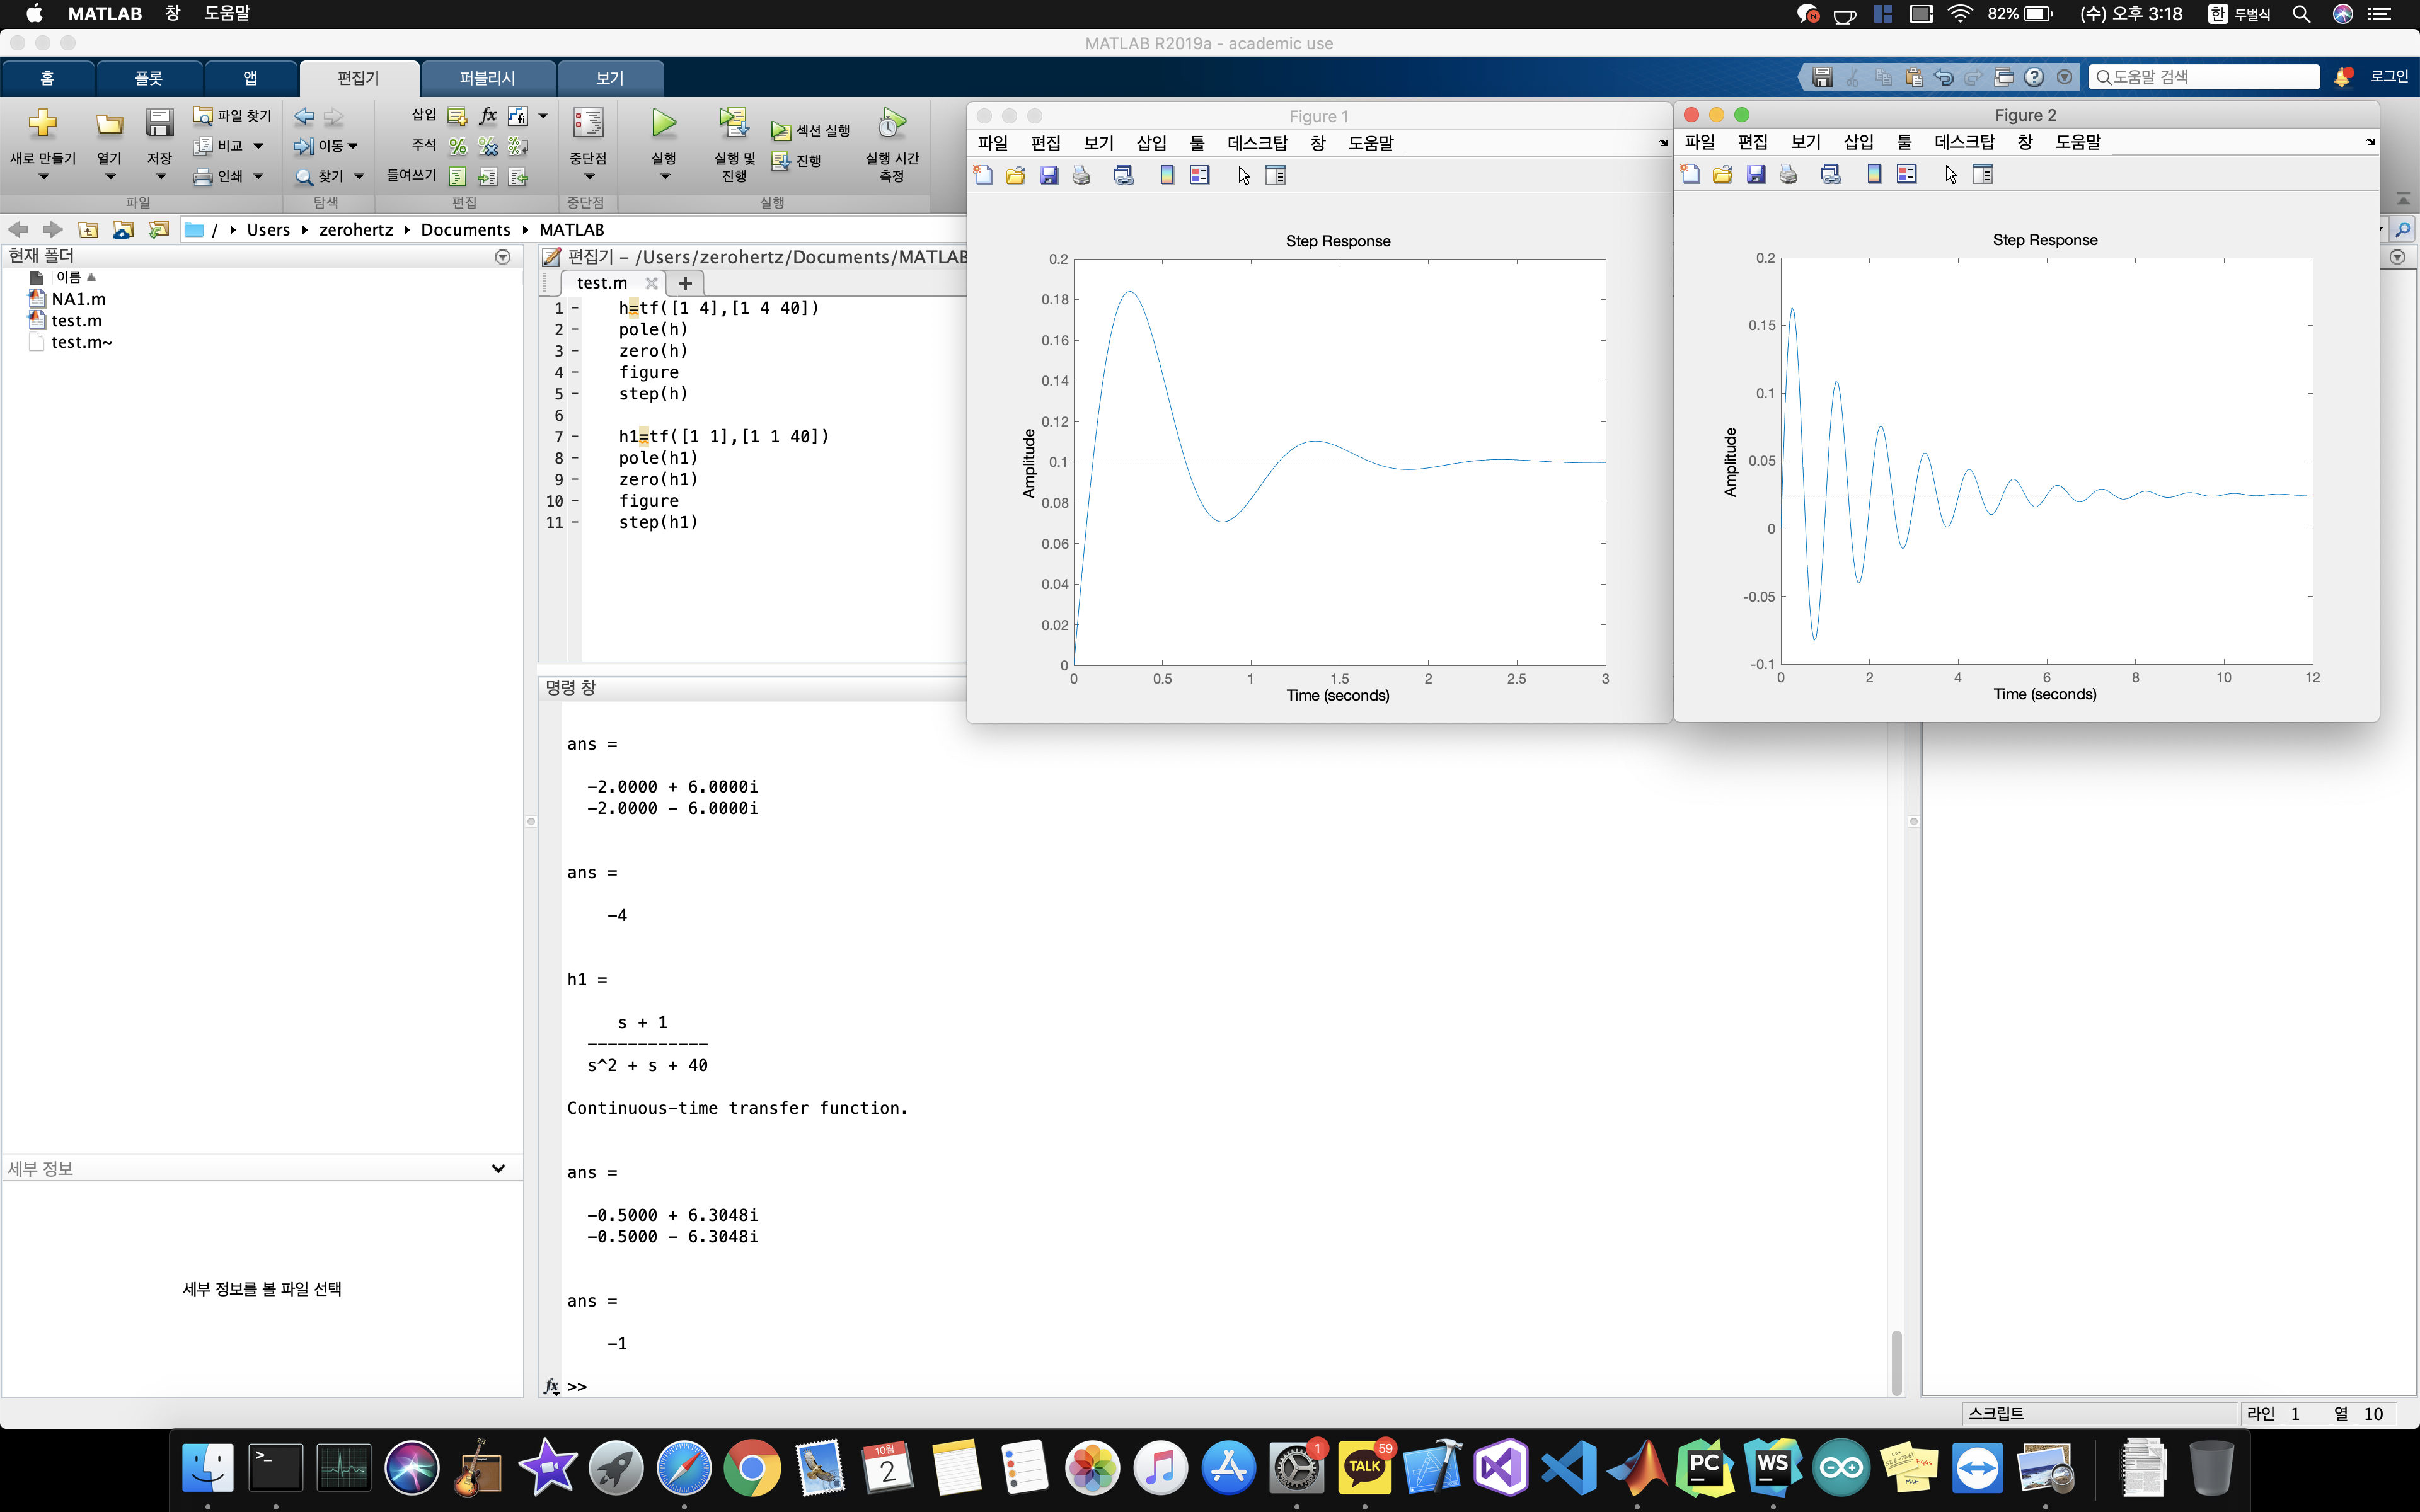Viewport: 2420px width, 1512px height.
Task: Open the 중단점 dropdown arrow
Action: point(588,177)
